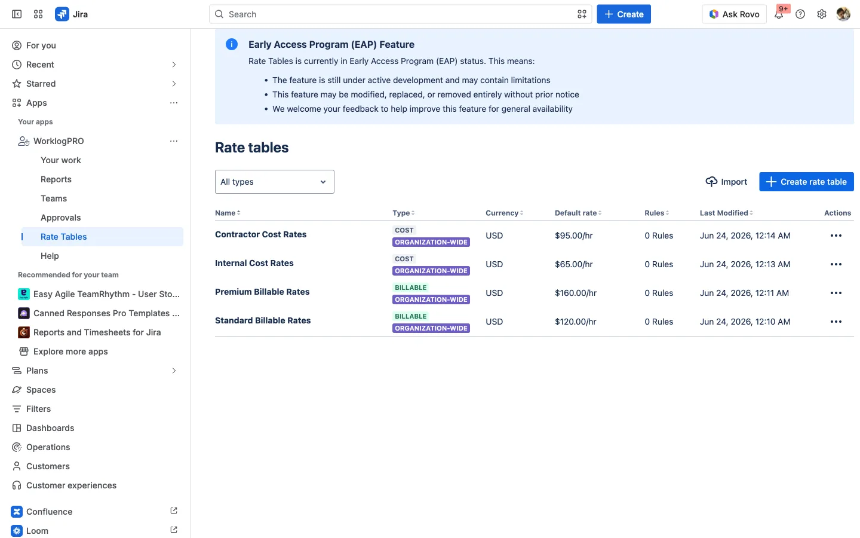860x538 pixels.
Task: Open the settings gear icon
Action: (x=822, y=14)
